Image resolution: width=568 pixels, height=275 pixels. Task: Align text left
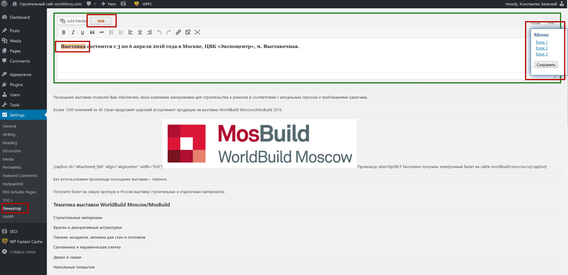point(130,32)
